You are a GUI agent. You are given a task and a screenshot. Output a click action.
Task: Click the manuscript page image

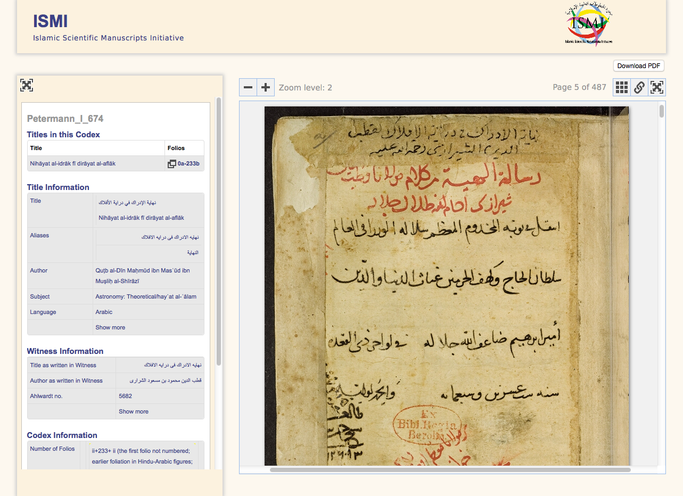(x=447, y=286)
